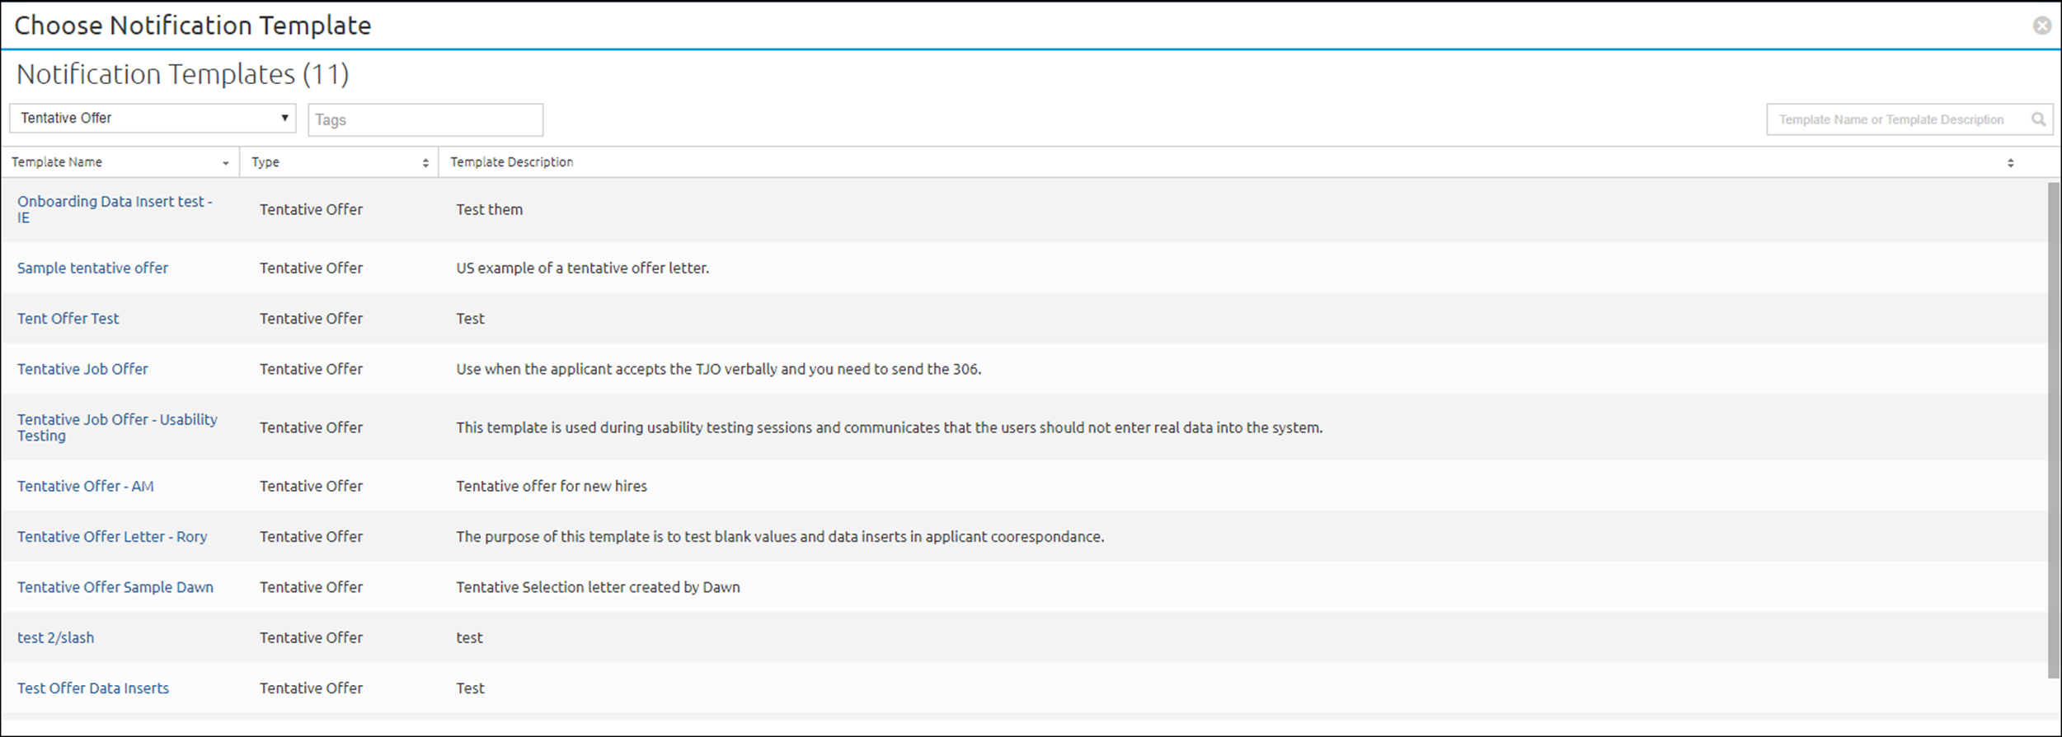Click the Template Name or Description search box
2062x737 pixels.
(x=1909, y=119)
